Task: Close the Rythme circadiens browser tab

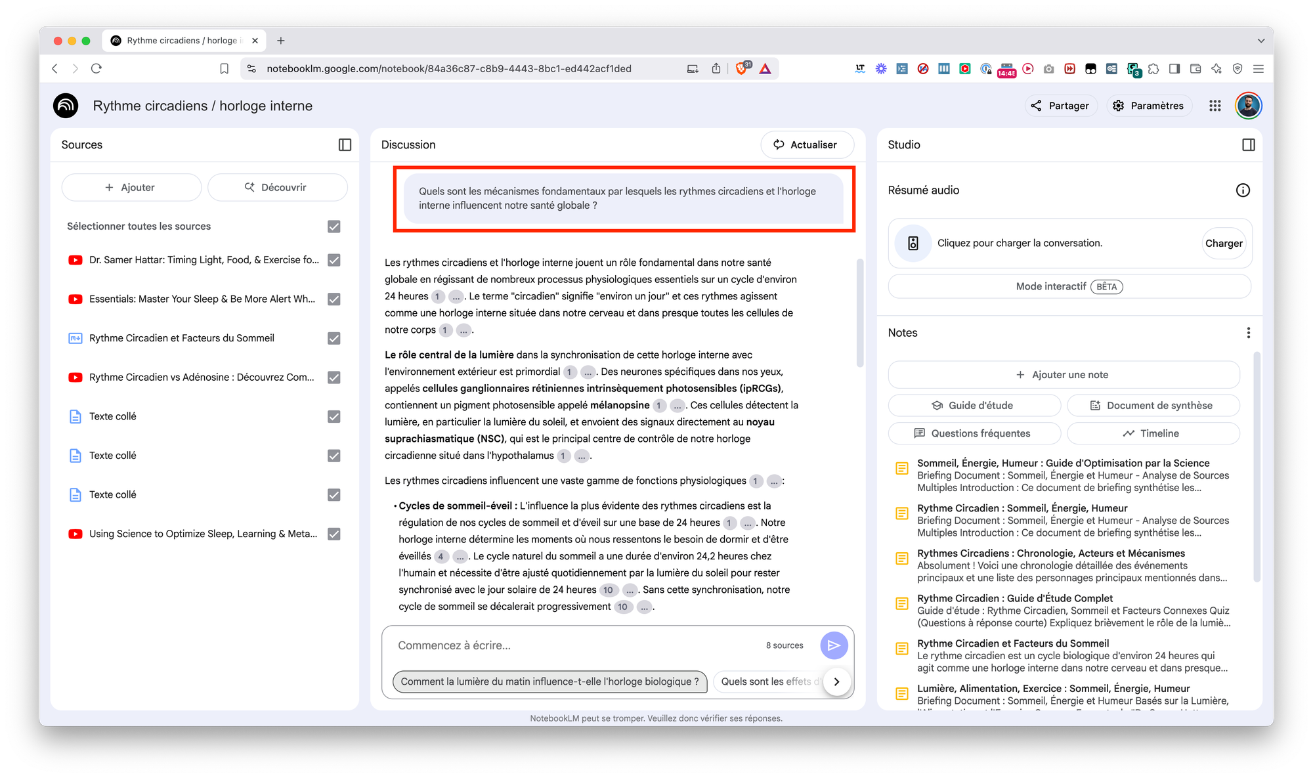Action: coord(255,41)
